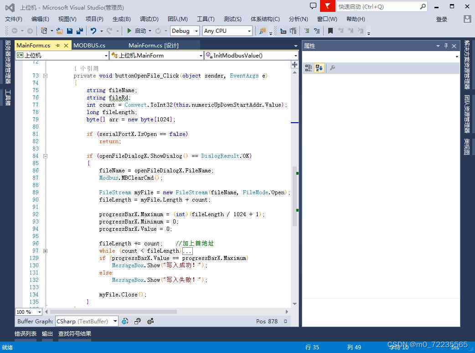Open the 服务器资源管理器 side tab
Screen dimensions: 475x353
(8, 62)
